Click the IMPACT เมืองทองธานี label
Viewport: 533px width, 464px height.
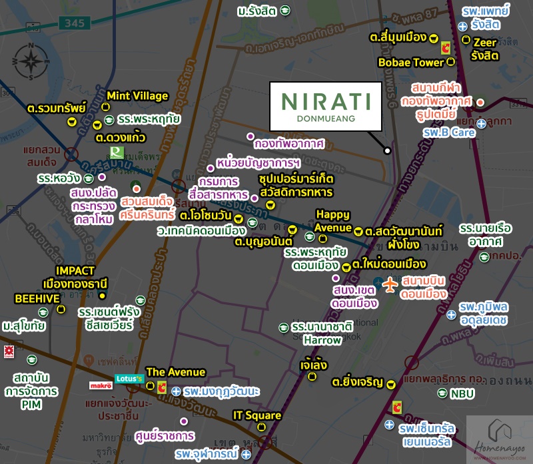(x=75, y=277)
